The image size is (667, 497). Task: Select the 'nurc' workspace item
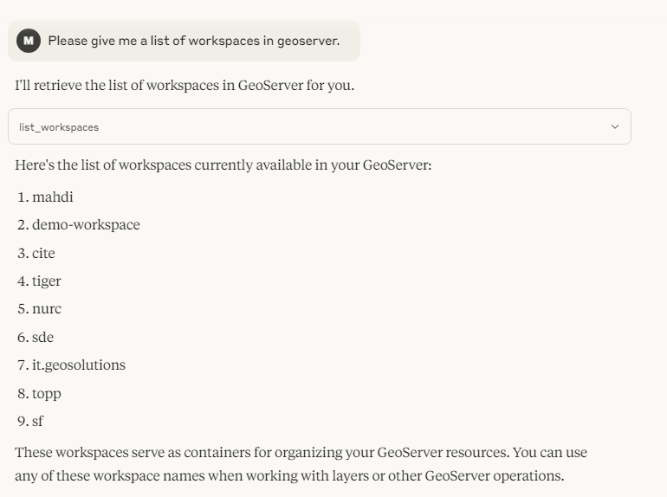click(47, 309)
